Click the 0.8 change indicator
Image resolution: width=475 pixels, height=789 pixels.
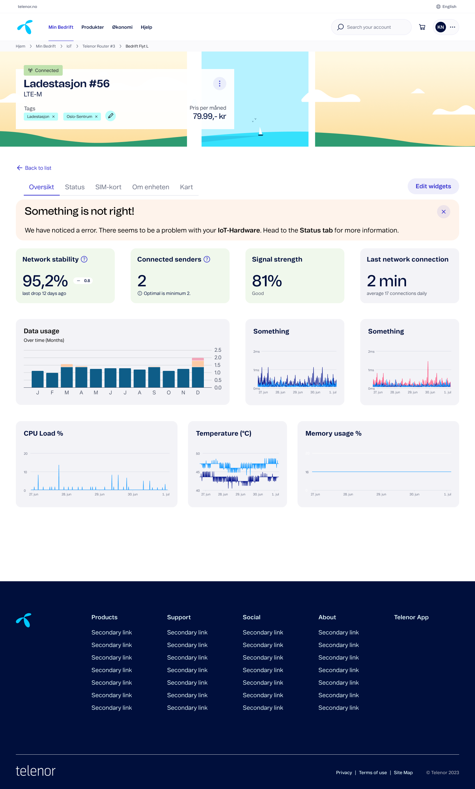(x=83, y=281)
